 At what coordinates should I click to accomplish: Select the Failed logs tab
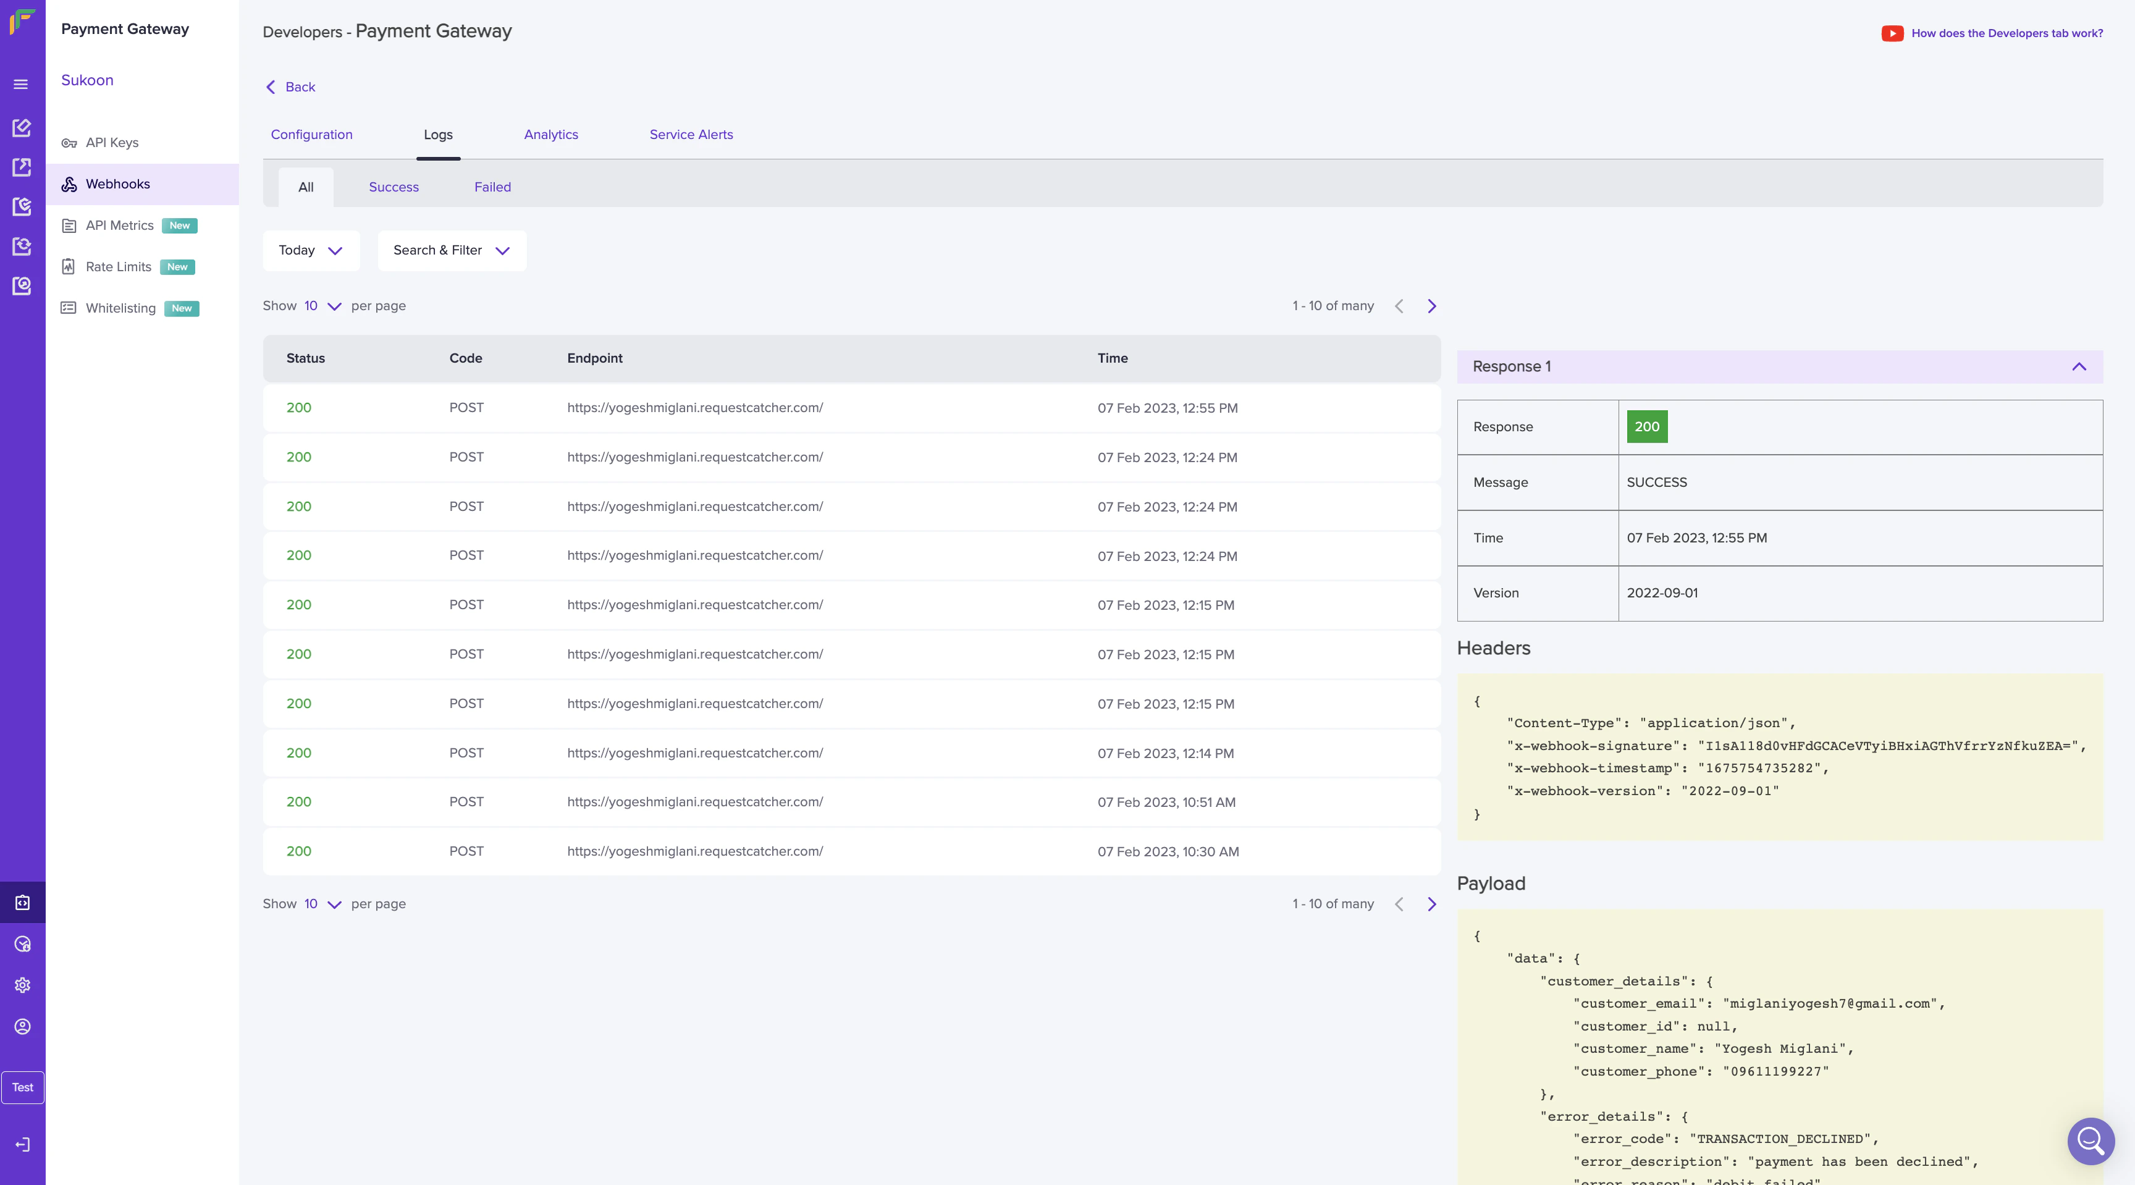point(492,187)
